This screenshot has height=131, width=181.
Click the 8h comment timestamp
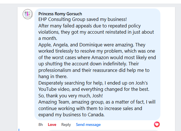(41, 124)
